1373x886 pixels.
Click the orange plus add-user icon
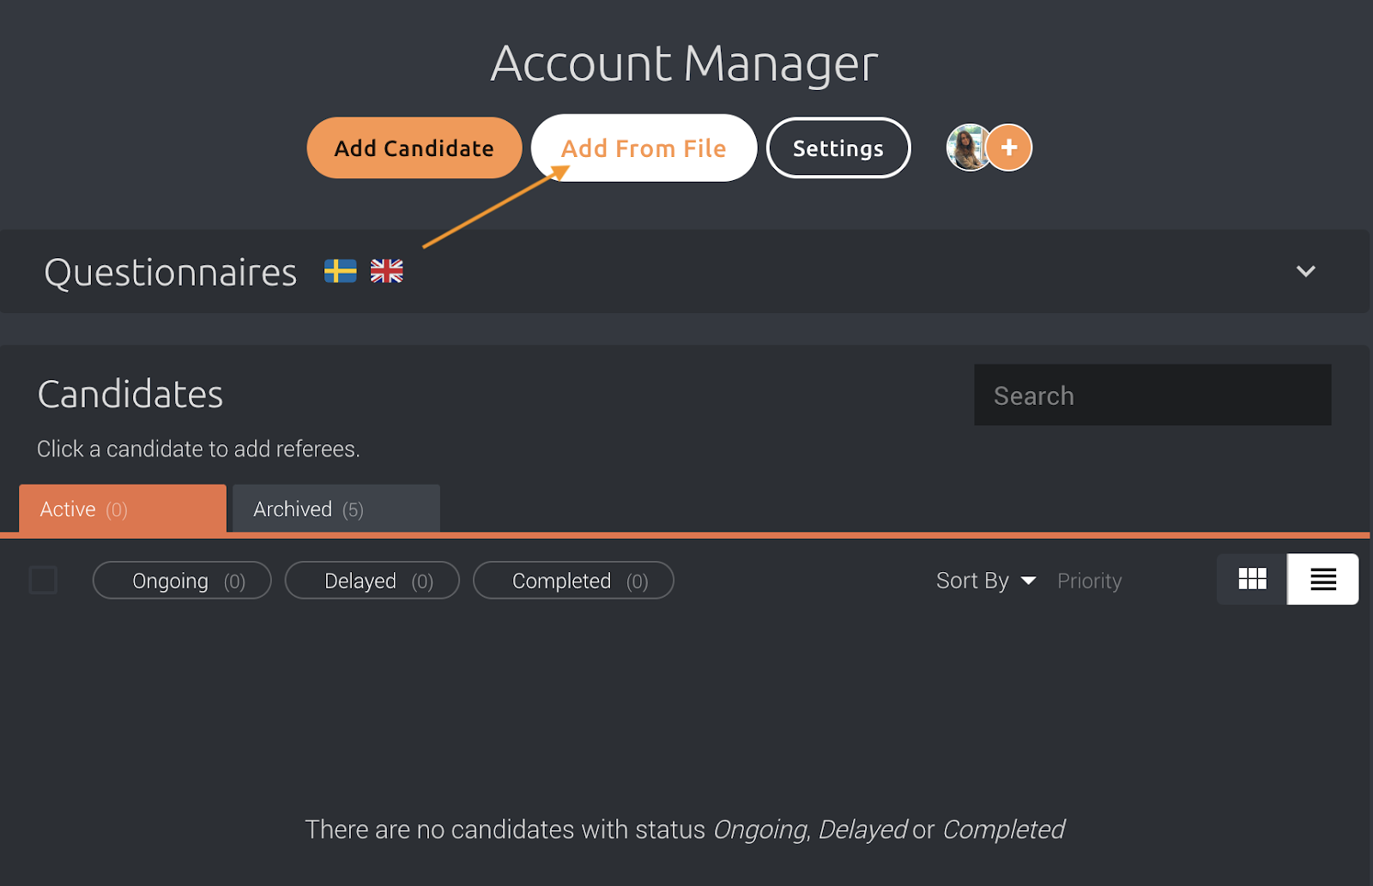pyautogui.click(x=1008, y=148)
